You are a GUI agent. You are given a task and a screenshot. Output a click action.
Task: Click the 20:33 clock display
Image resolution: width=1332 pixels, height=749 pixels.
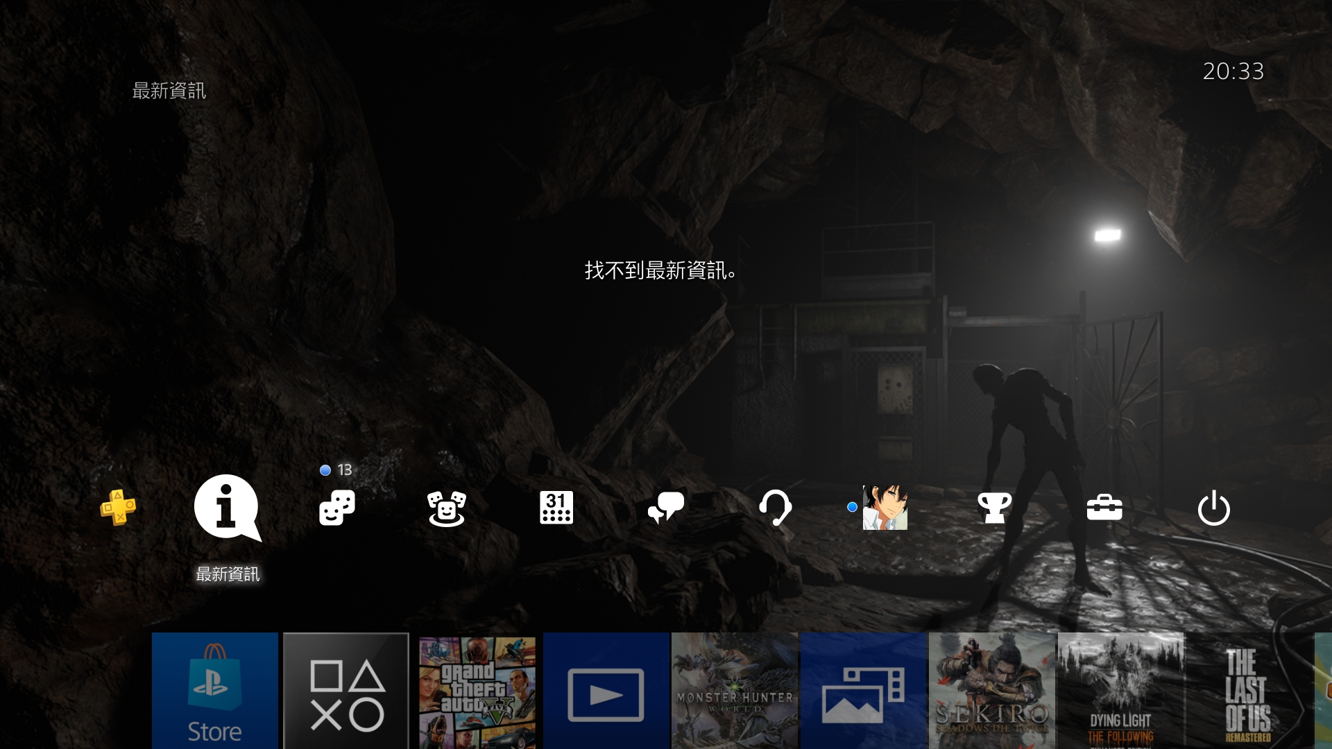coord(1233,71)
